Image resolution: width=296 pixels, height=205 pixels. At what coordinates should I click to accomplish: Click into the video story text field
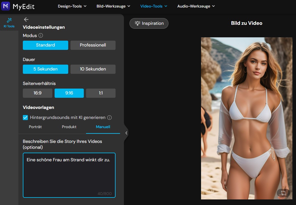[69, 175]
